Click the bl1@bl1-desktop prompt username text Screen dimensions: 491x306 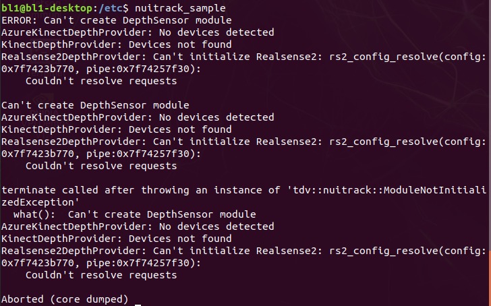click(x=47, y=8)
